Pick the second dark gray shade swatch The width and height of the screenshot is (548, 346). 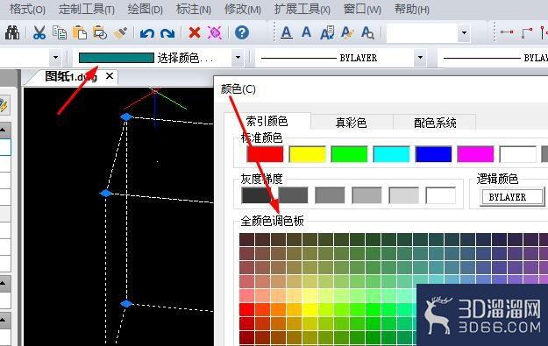pyautogui.click(x=293, y=195)
